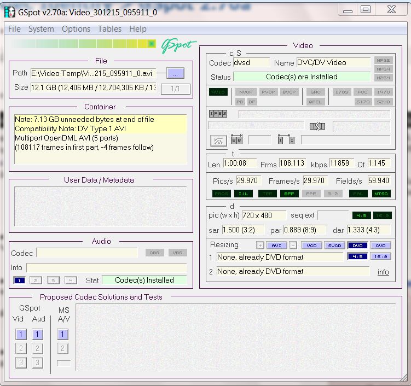The height and width of the screenshot is (386, 411).
Task: Click the S240 indicator
Action: (383, 102)
